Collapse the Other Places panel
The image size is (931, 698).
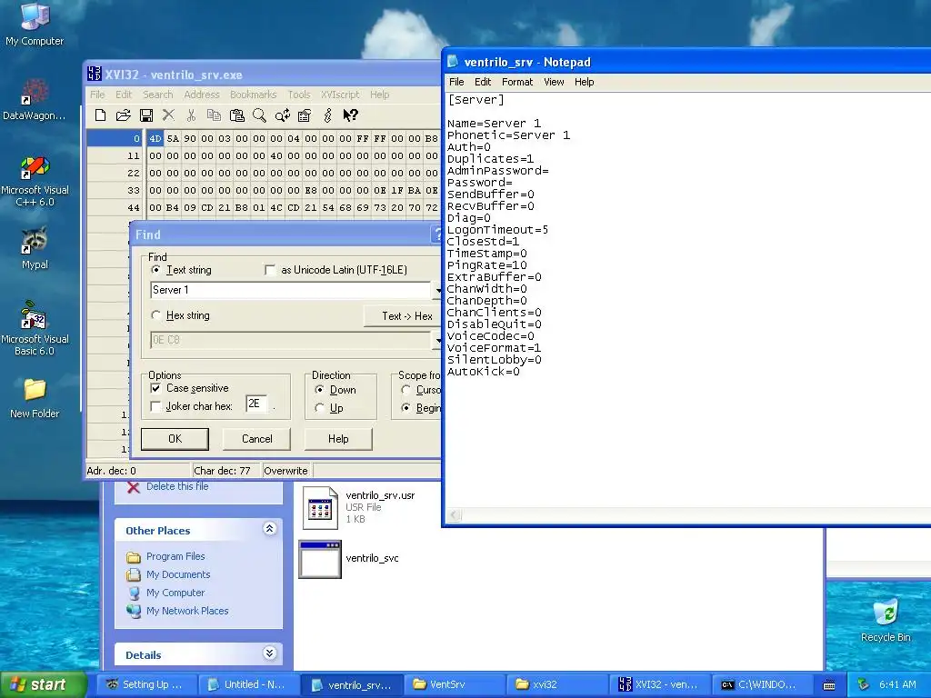point(269,528)
